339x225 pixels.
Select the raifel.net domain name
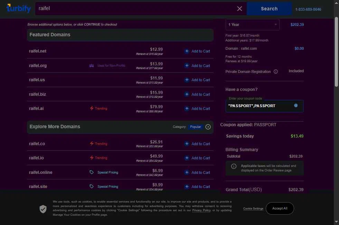click(38, 51)
